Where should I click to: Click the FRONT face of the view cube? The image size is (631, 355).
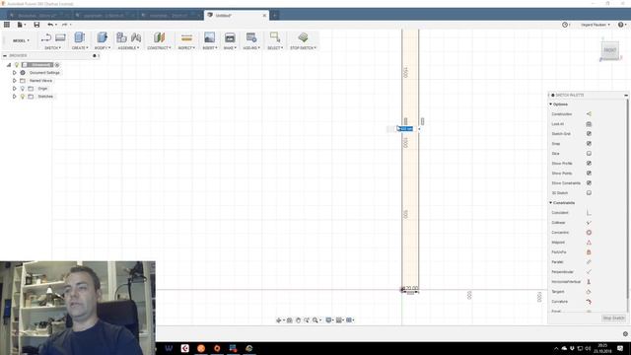point(609,50)
